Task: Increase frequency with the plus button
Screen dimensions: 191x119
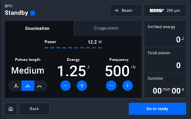Action: 128,85
